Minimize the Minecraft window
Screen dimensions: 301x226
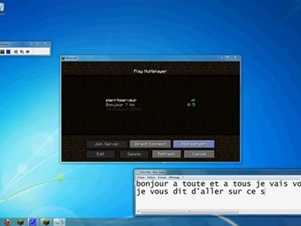coord(221,57)
